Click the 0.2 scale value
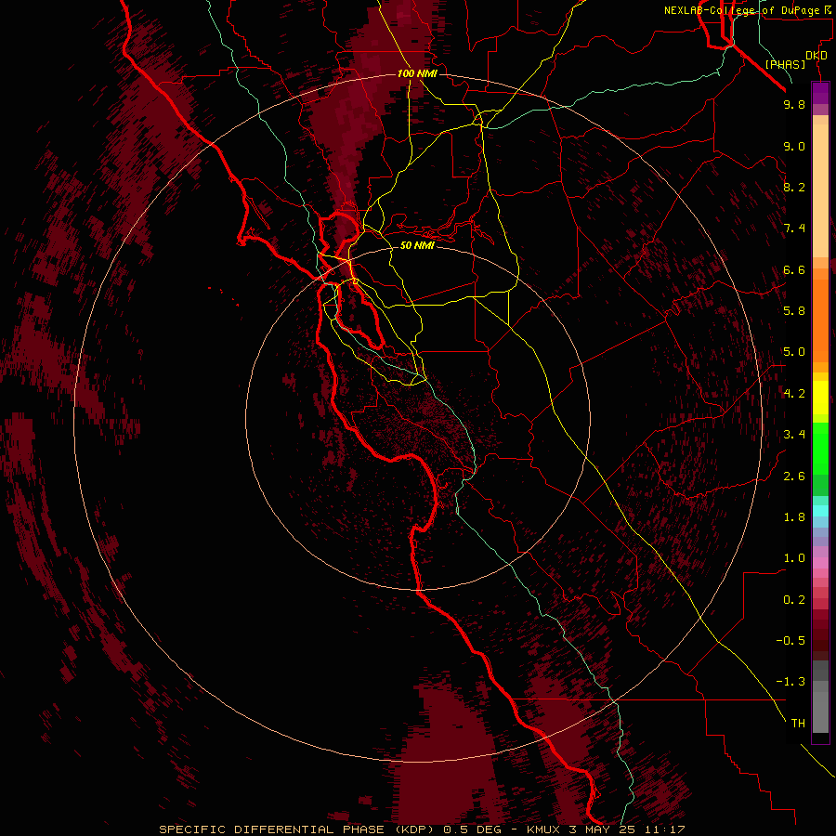836x836 pixels. [x=794, y=599]
